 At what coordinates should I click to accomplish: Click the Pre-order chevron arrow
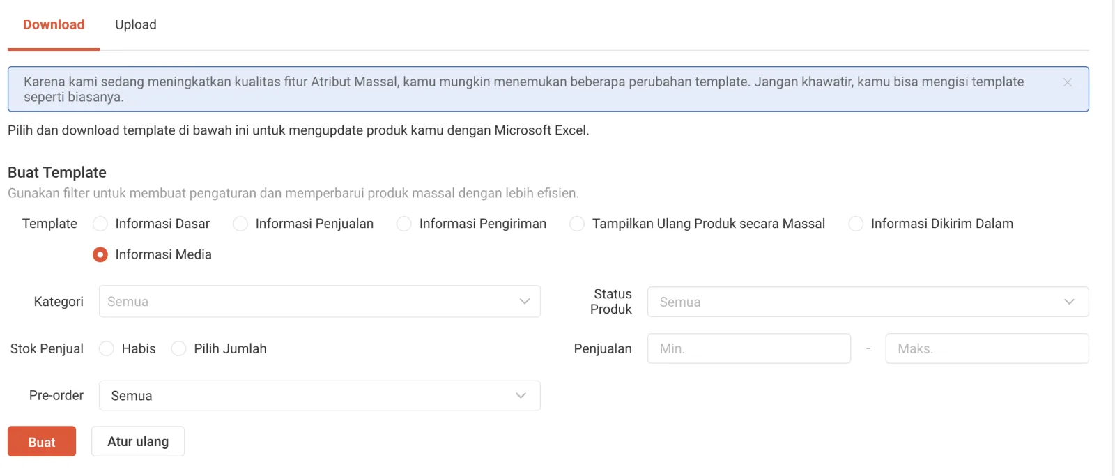tap(521, 395)
